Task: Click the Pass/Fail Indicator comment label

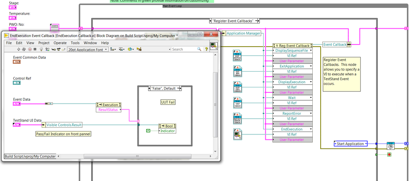Action: coord(63,134)
